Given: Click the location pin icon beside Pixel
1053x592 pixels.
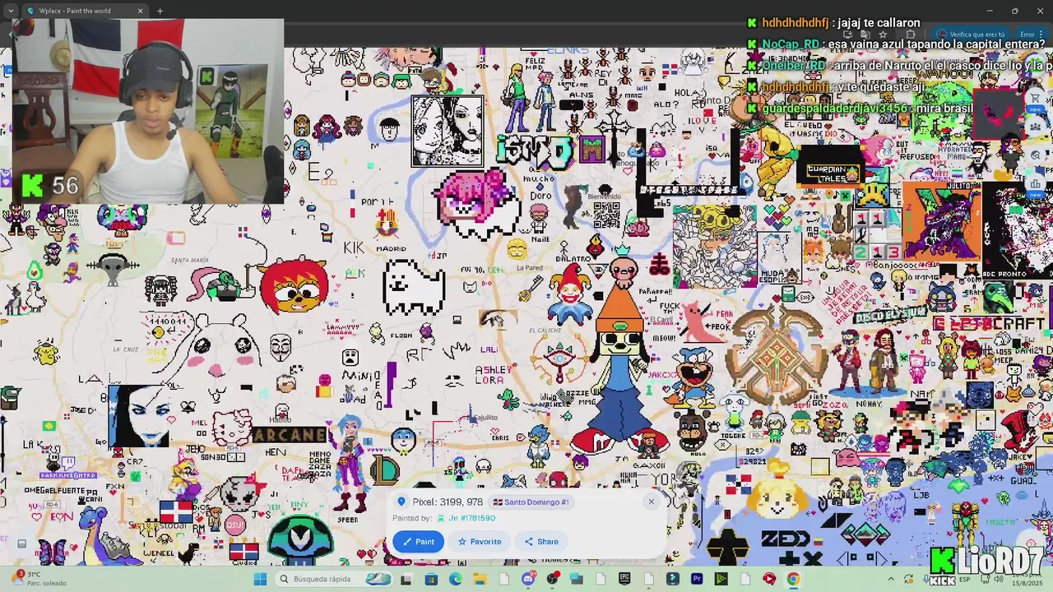Looking at the screenshot, I should tap(401, 502).
